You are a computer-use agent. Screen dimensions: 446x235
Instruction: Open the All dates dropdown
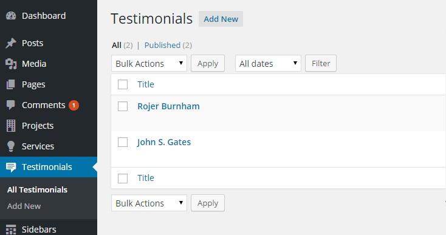(x=268, y=63)
